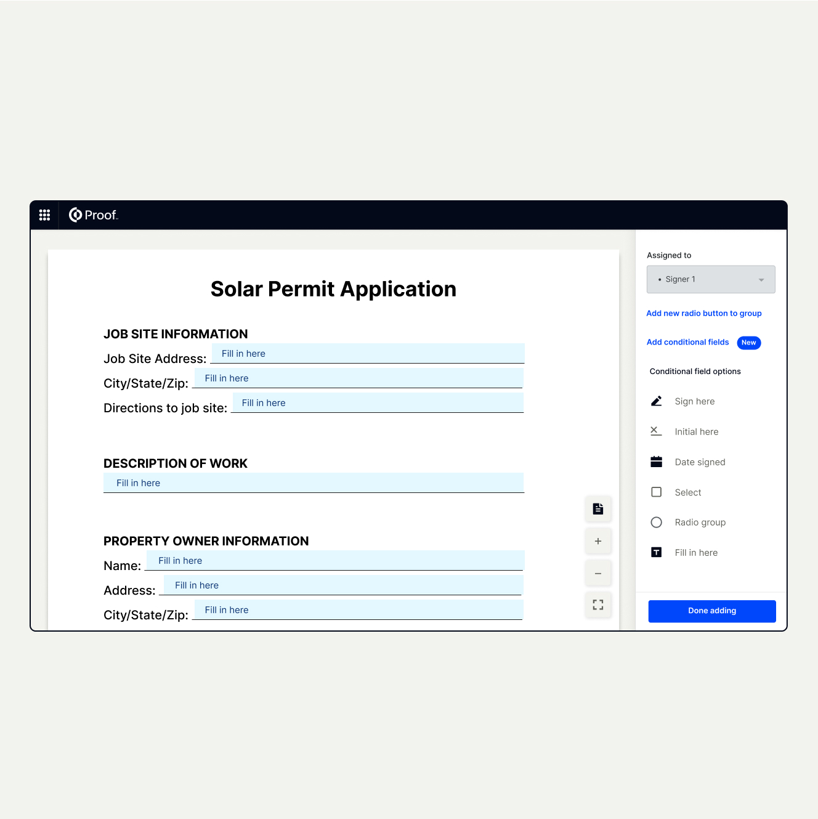Zoom in with the plus button

point(597,541)
